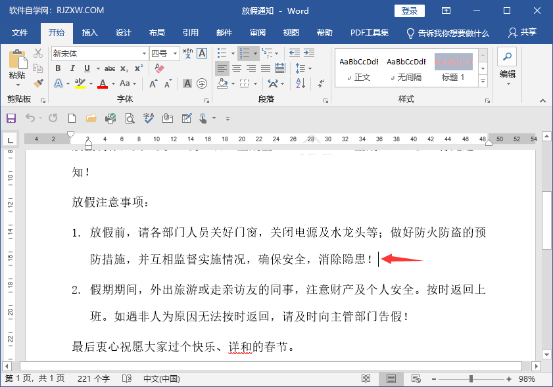Switch to the 插入 tab
553x387 pixels.
(x=89, y=33)
